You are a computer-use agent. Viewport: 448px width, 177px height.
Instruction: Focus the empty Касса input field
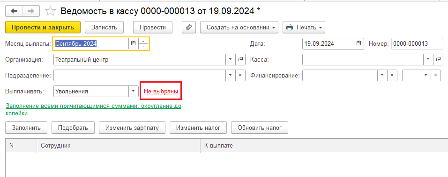363,59
